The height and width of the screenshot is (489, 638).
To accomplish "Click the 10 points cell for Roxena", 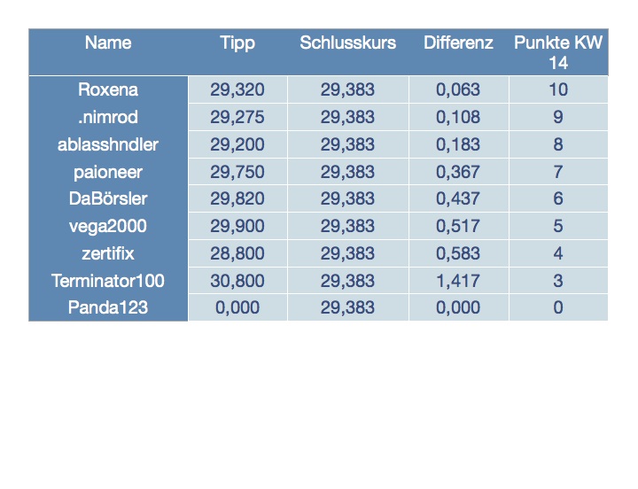I will (557, 89).
